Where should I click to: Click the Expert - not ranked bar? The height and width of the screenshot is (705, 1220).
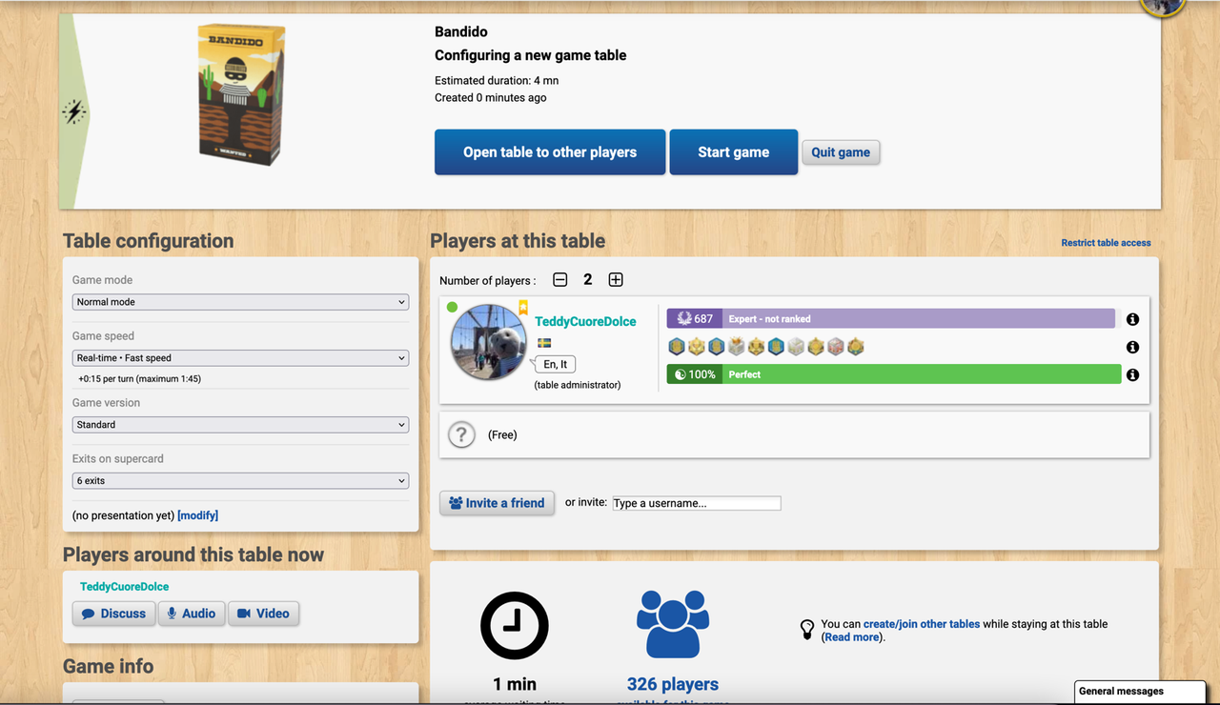(919, 319)
